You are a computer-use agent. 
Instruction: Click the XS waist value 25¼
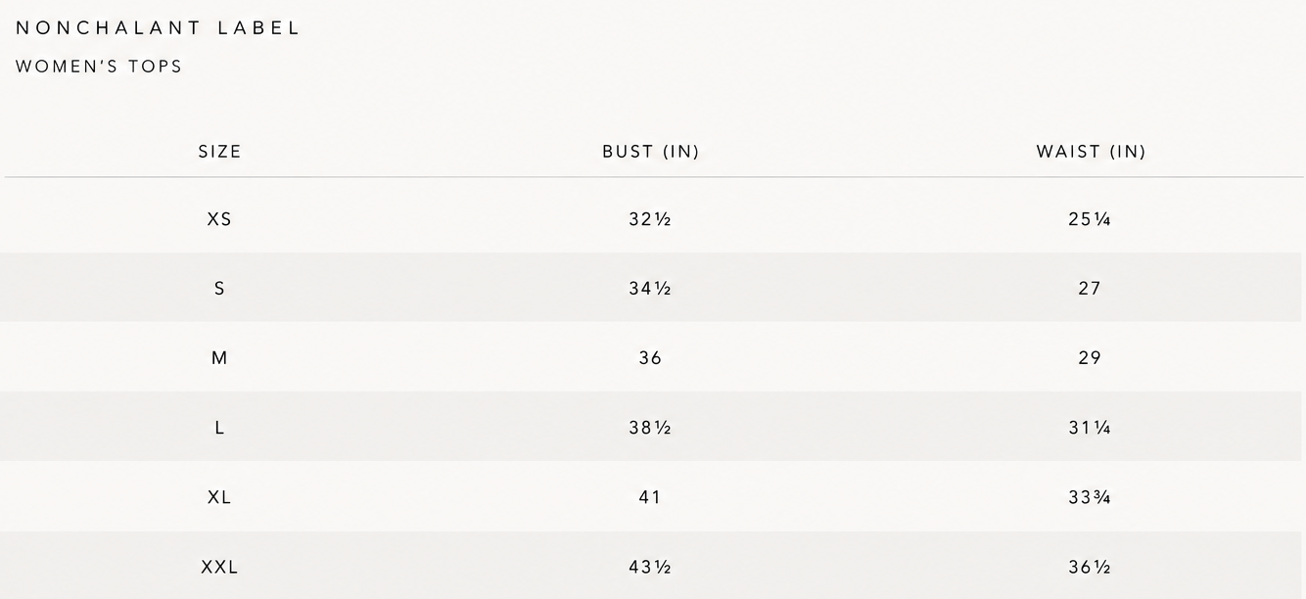1090,219
